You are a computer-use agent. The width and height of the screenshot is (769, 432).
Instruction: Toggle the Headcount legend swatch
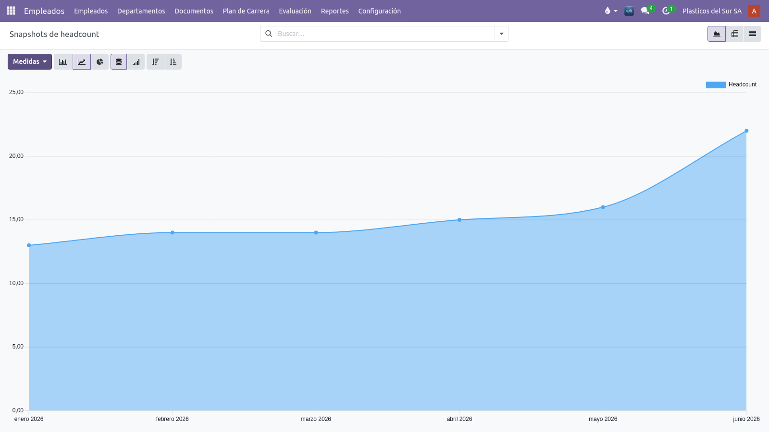pos(716,85)
